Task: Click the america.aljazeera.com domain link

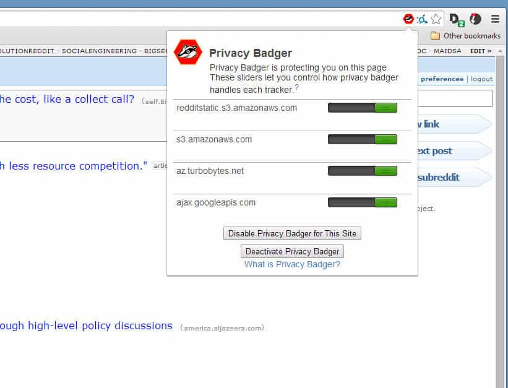Action: pyautogui.click(x=222, y=328)
